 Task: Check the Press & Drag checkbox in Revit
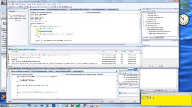(x=154, y=91)
